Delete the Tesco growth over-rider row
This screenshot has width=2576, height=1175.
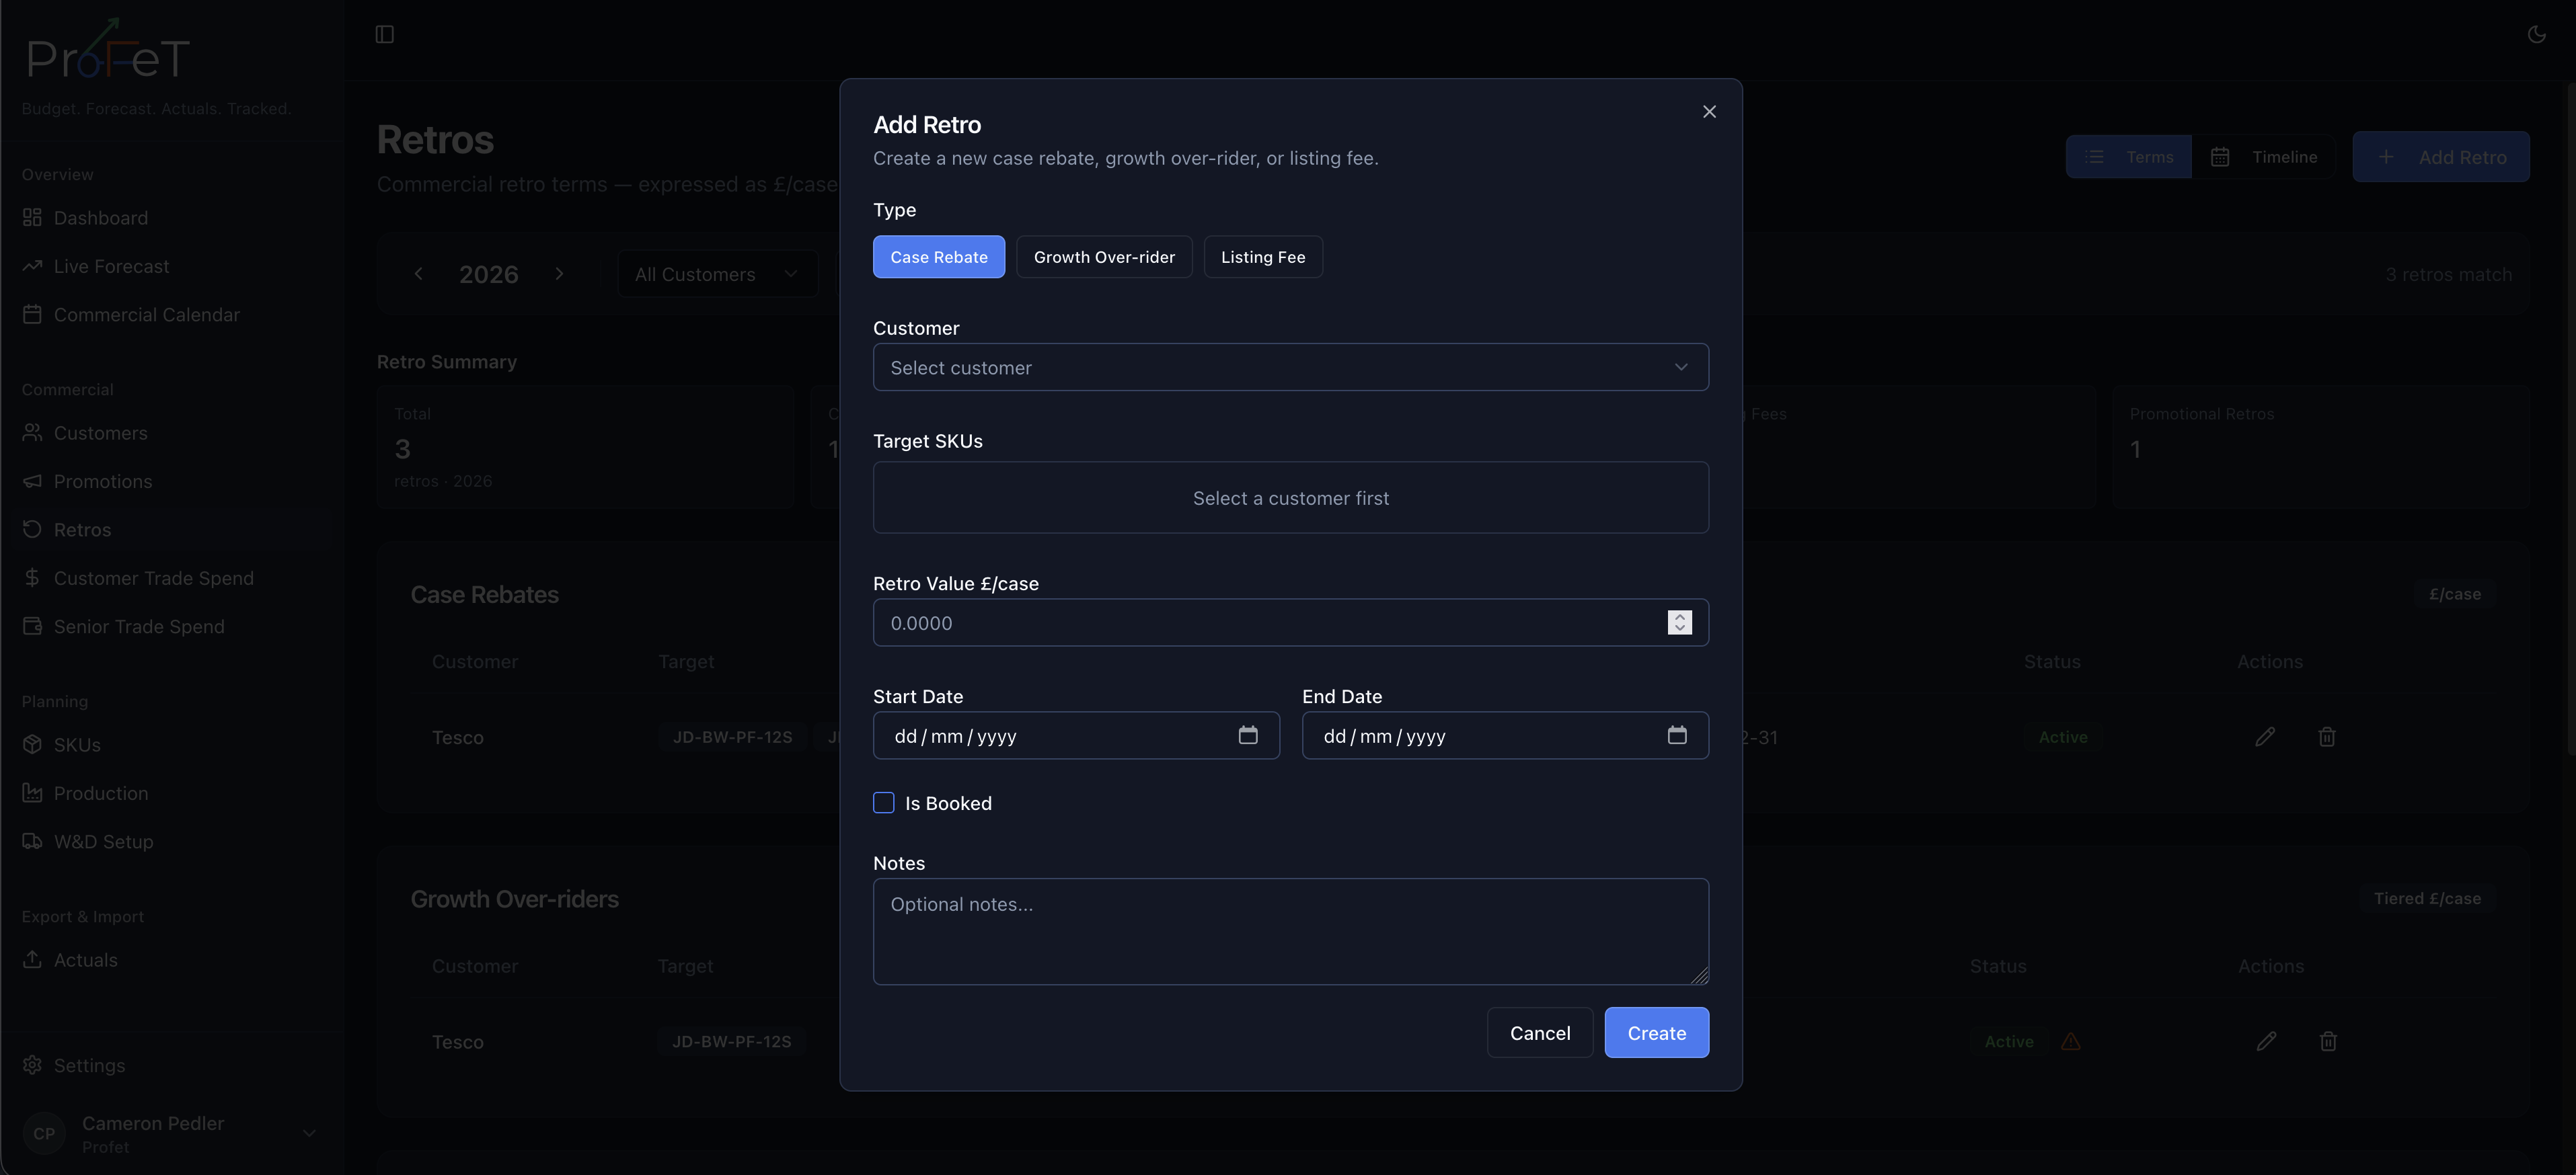2328,1041
